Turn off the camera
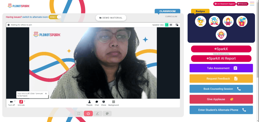 pyautogui.click(x=11, y=103)
